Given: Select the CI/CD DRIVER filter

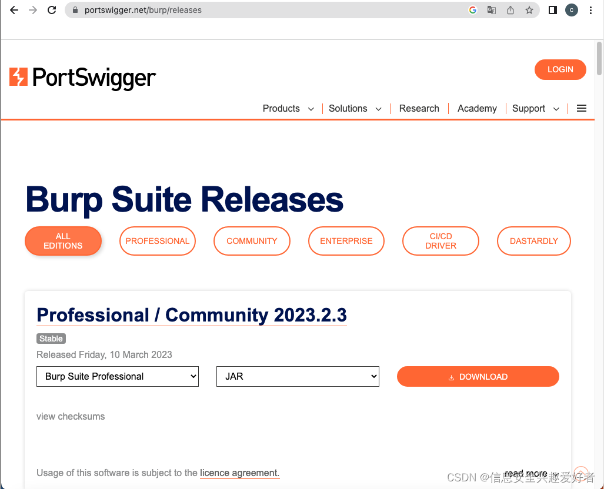Looking at the screenshot, I should tap(441, 241).
